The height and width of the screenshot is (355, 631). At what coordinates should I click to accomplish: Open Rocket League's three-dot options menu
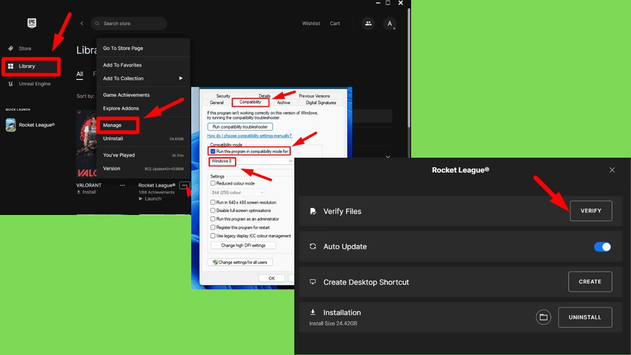[x=184, y=185]
